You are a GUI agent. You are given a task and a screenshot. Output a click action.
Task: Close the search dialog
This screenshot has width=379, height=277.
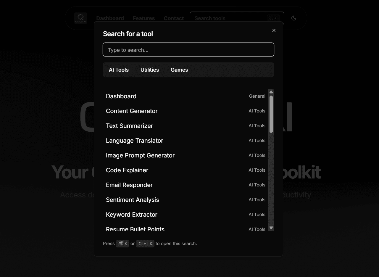tap(274, 30)
